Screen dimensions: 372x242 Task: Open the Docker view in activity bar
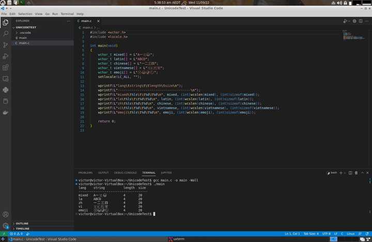(x=6, y=112)
